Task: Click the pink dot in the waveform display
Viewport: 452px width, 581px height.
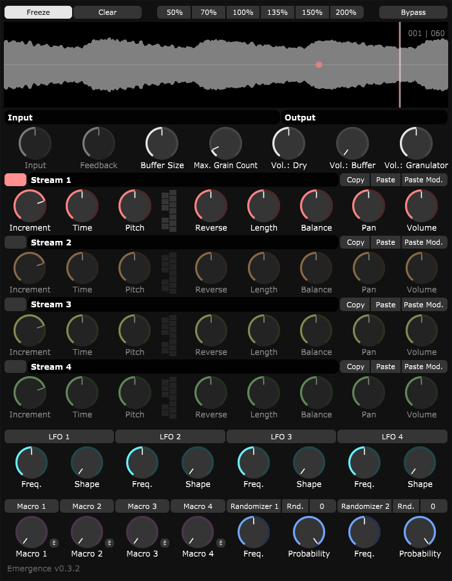Action: coord(319,65)
